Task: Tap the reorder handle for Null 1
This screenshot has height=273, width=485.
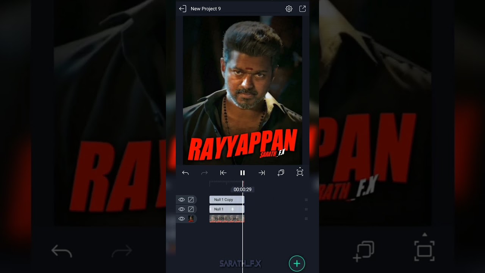Action: tap(306, 209)
